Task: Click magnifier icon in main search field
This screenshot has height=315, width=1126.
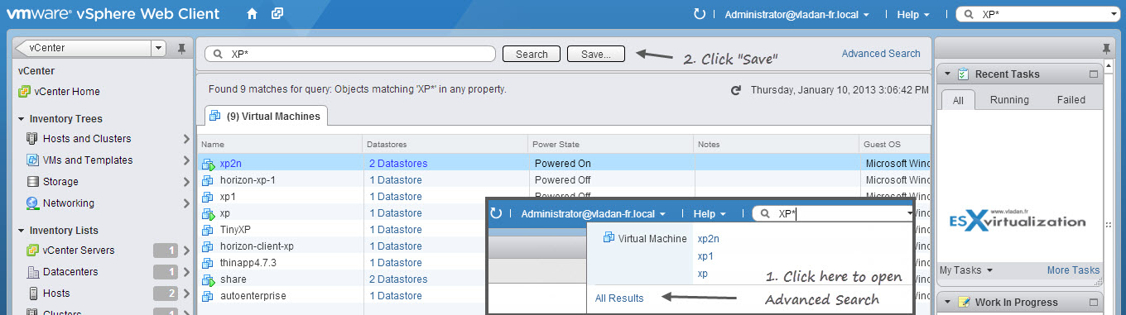Action: (x=219, y=54)
